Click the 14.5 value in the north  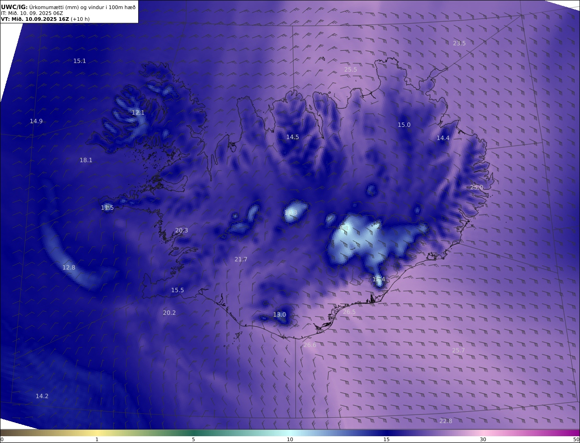293,137
